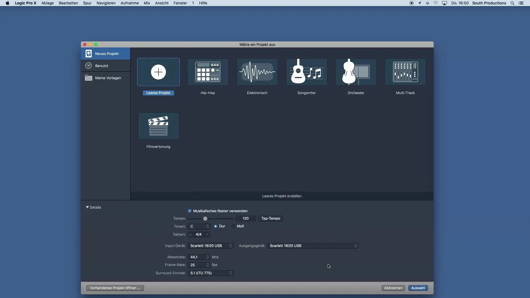This screenshot has height=298, width=530.
Task: Open the Mix menu
Action: (x=147, y=3)
